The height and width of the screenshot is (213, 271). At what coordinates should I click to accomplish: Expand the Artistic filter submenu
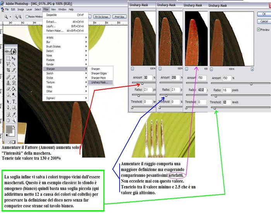point(50,37)
